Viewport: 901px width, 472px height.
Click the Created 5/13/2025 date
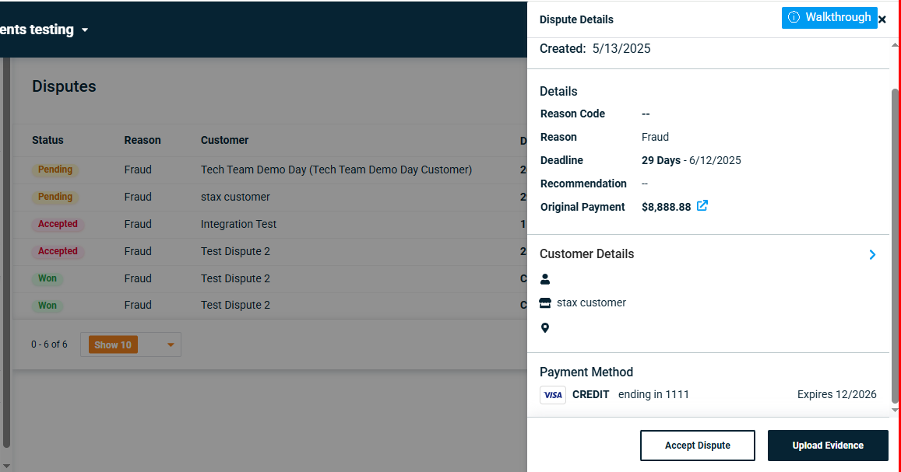tap(621, 49)
